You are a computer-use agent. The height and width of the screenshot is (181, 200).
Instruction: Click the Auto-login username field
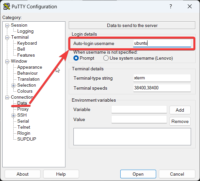(x=162, y=43)
